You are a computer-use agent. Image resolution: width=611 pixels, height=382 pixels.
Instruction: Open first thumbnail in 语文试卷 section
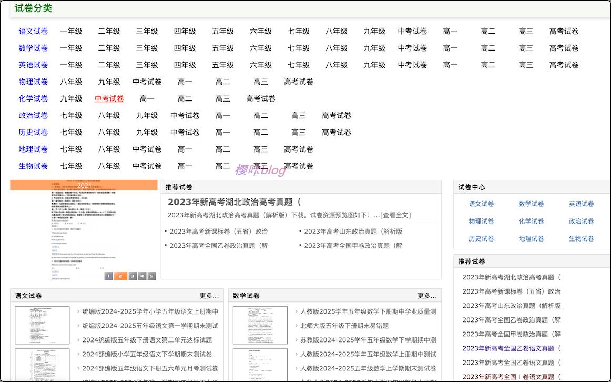[42, 325]
